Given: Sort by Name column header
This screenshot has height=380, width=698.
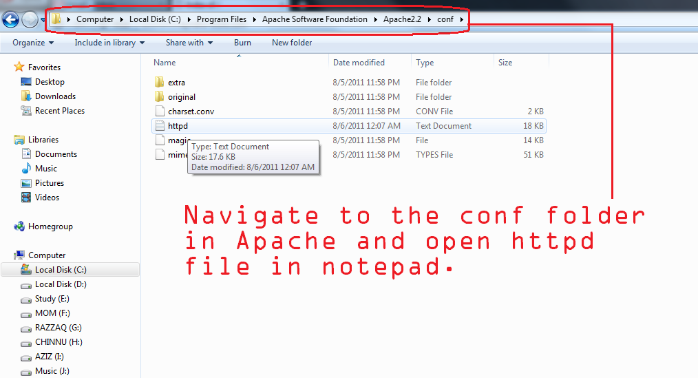Looking at the screenshot, I should [165, 63].
